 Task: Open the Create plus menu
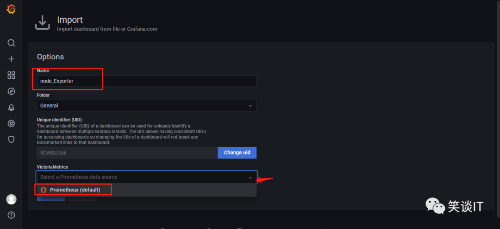click(11, 59)
